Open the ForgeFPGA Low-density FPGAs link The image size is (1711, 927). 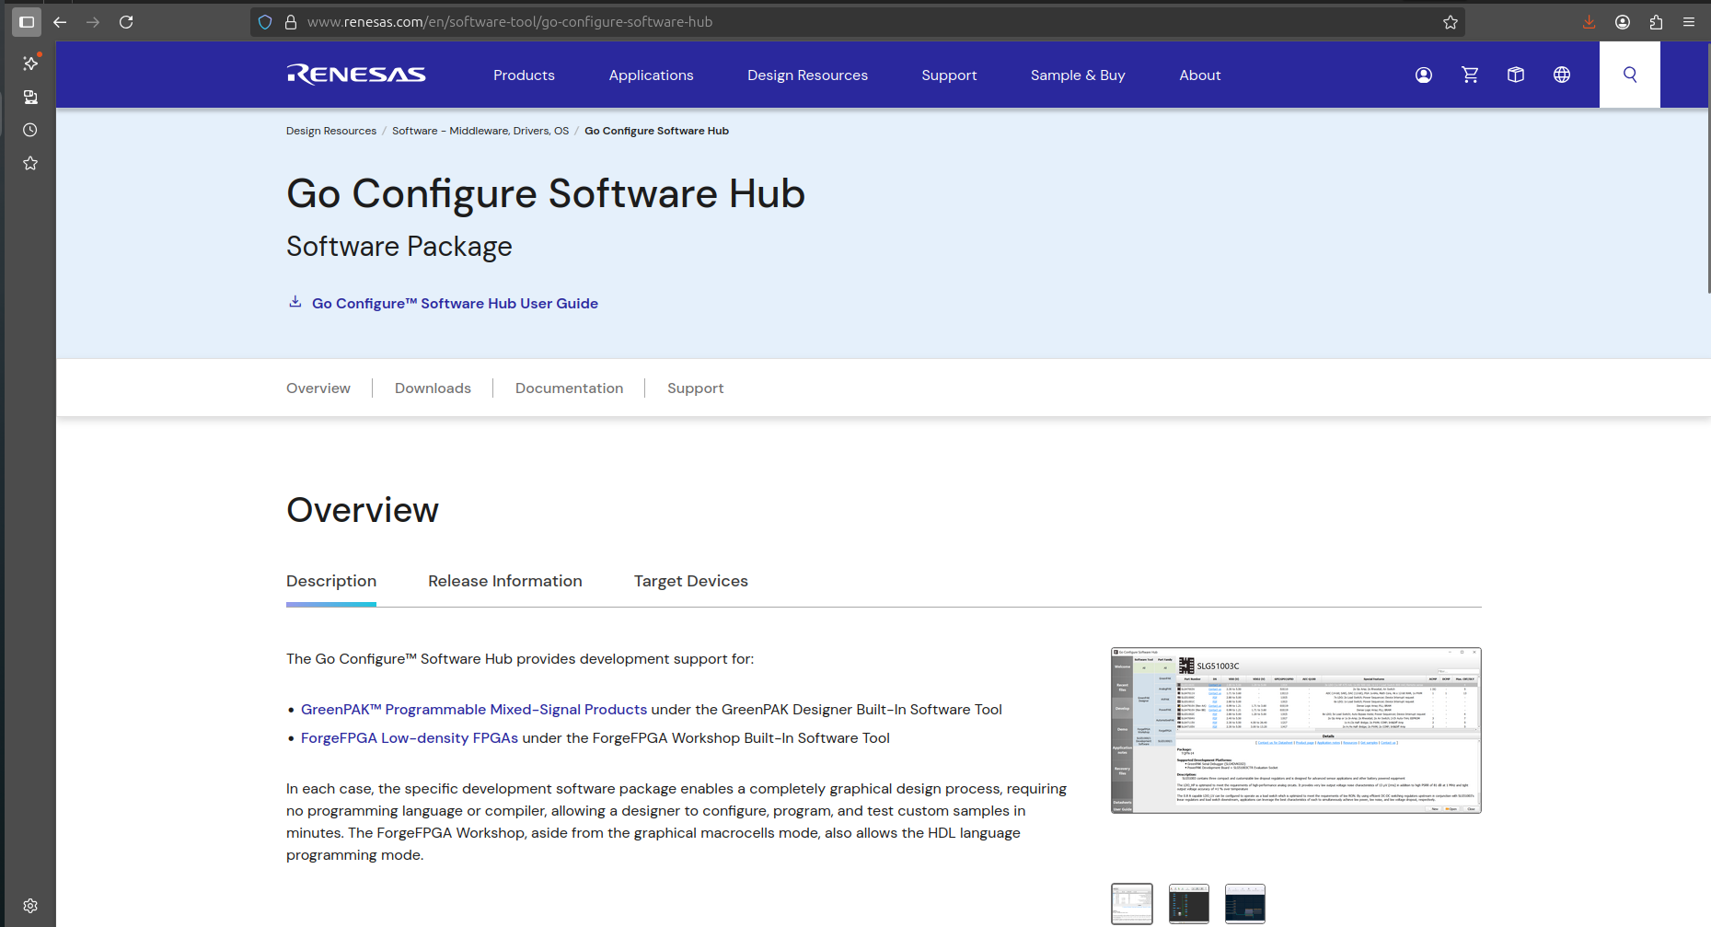(x=410, y=738)
